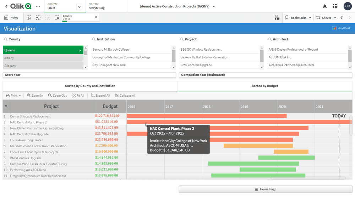This screenshot has width=355, height=199.
Task: Step back in selections
Action: pyautogui.click(x=38, y=18)
